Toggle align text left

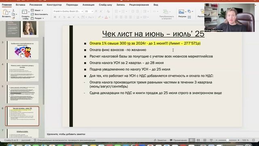116,17
